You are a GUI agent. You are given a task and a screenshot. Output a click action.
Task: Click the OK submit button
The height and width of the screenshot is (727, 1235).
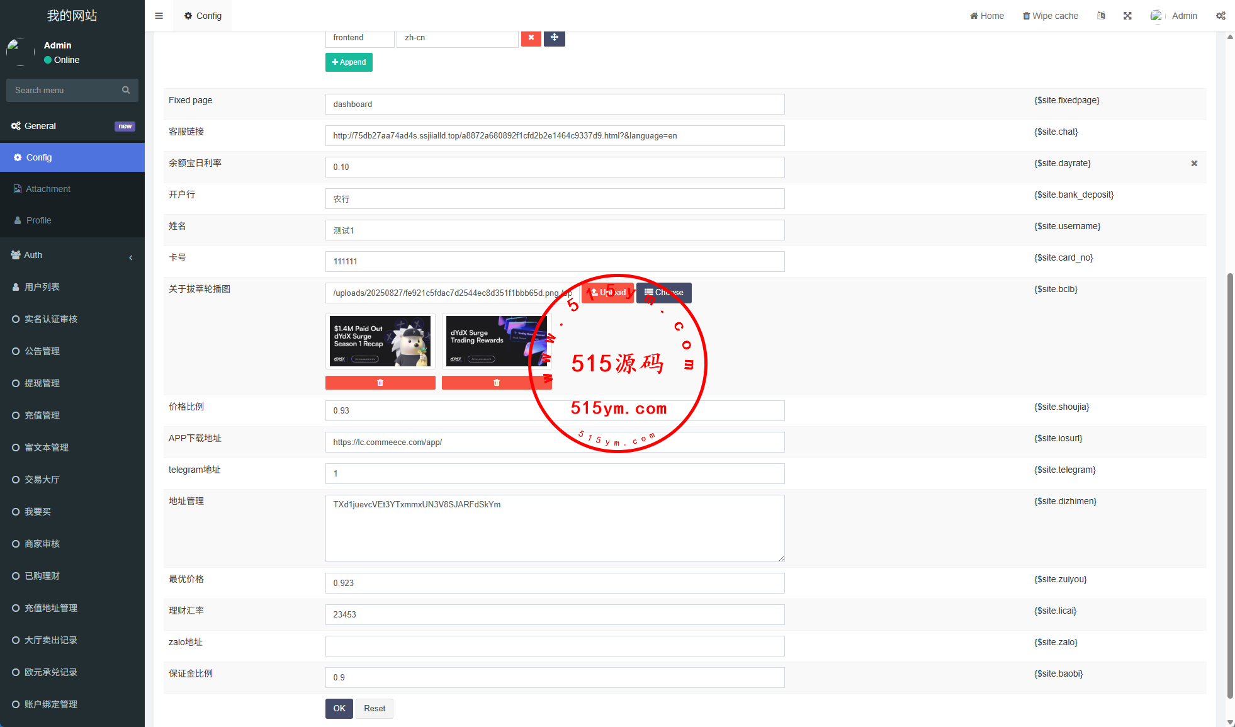(x=339, y=708)
